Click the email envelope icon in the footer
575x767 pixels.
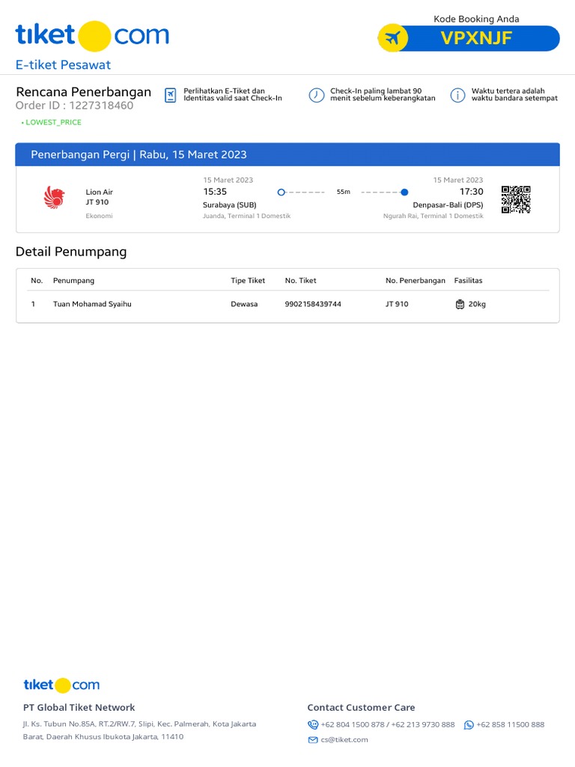point(313,740)
